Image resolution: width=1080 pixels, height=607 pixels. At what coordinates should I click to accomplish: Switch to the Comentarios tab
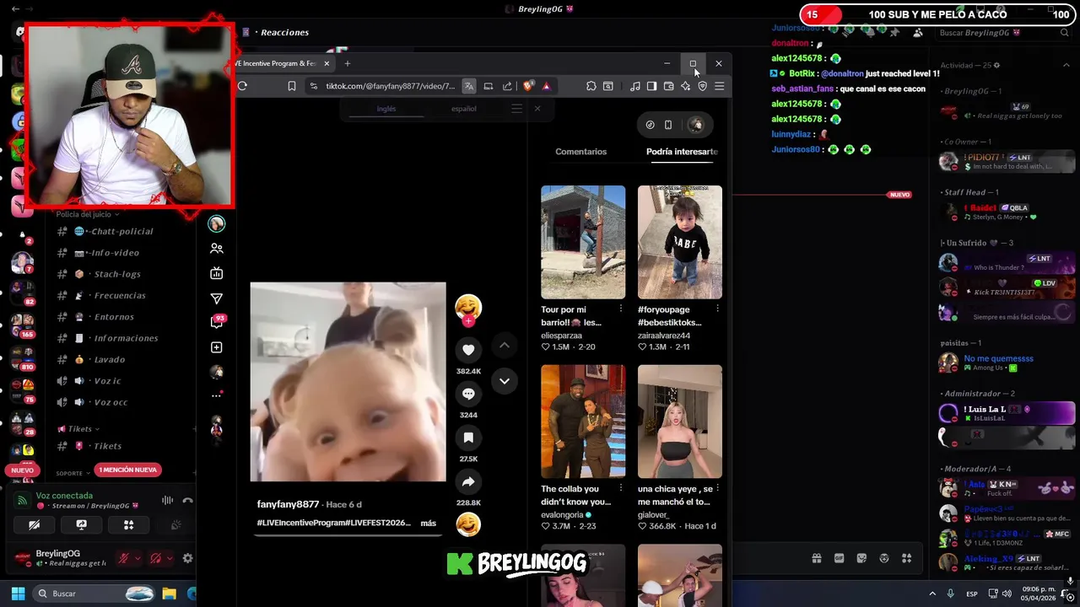point(580,152)
